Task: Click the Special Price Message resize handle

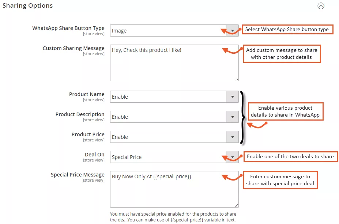Action: (x=236, y=205)
